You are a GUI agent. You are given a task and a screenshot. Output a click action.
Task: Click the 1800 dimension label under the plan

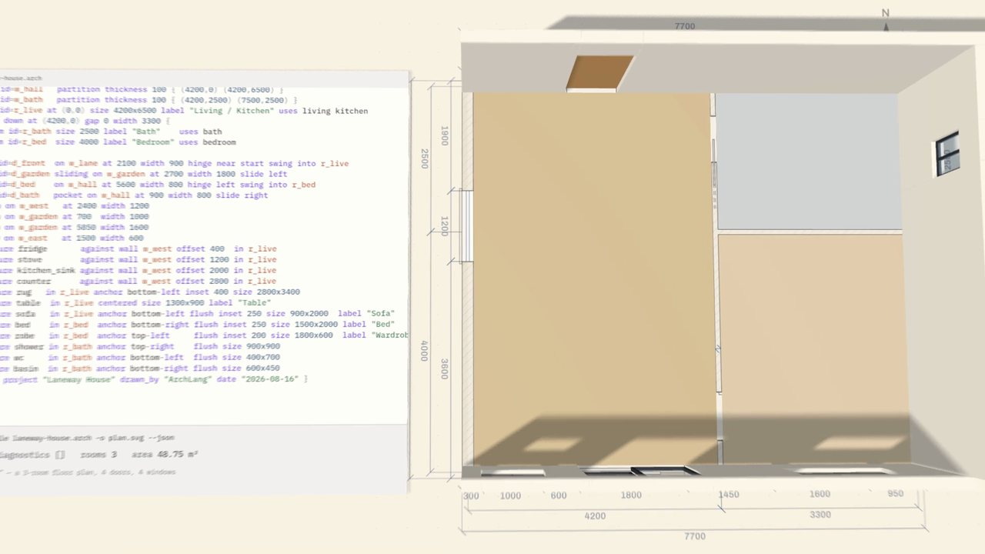click(x=631, y=496)
